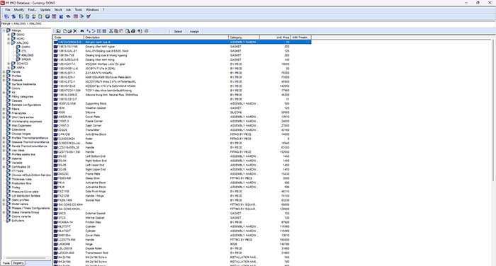
Task: Select the Frame Corner row
Action: (182, 121)
